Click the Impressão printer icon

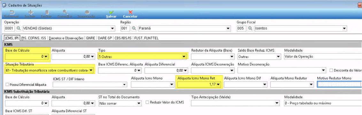coord(87,12)
